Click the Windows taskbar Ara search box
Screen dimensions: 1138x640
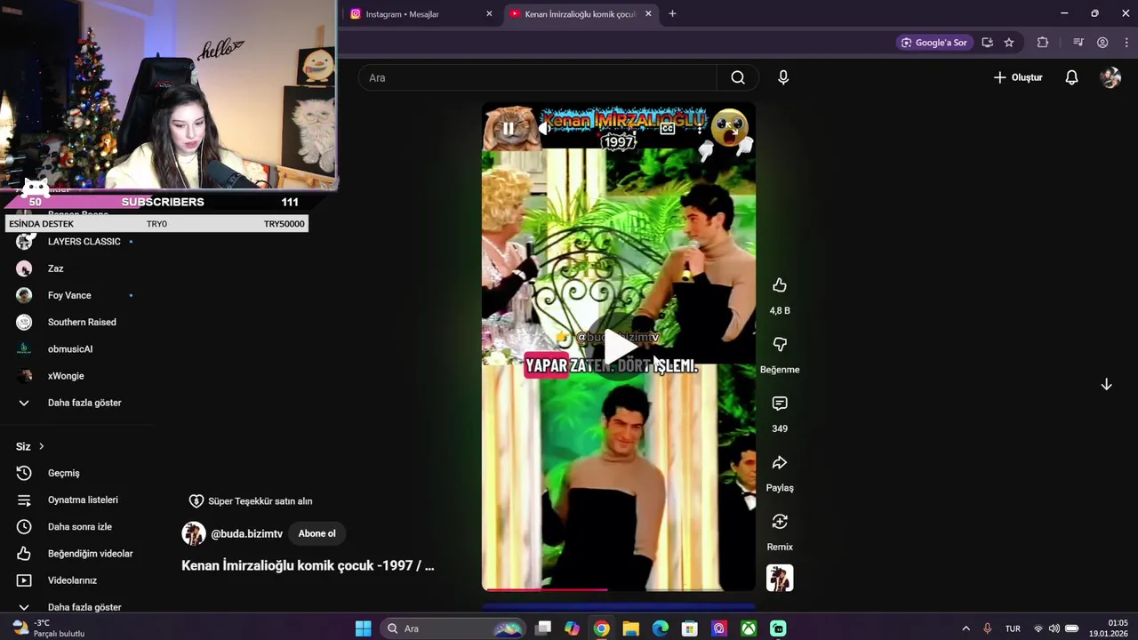pyautogui.click(x=454, y=628)
